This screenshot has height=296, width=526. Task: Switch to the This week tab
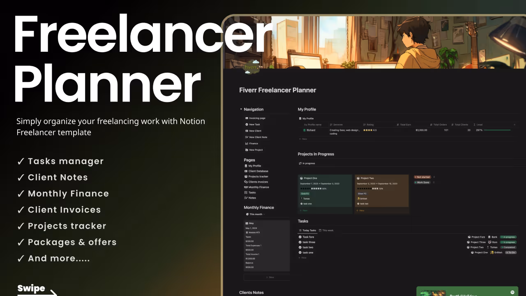coord(326,231)
